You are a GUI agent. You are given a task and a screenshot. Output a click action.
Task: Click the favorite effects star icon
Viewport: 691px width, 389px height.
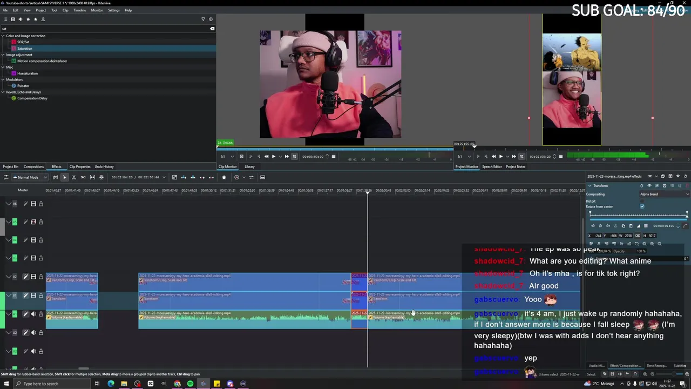click(224, 177)
